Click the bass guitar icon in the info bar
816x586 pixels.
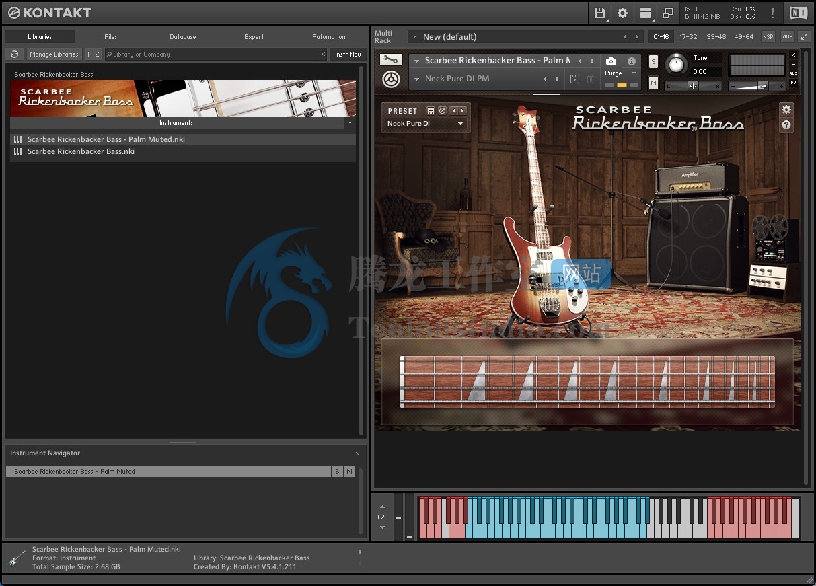pos(18,558)
